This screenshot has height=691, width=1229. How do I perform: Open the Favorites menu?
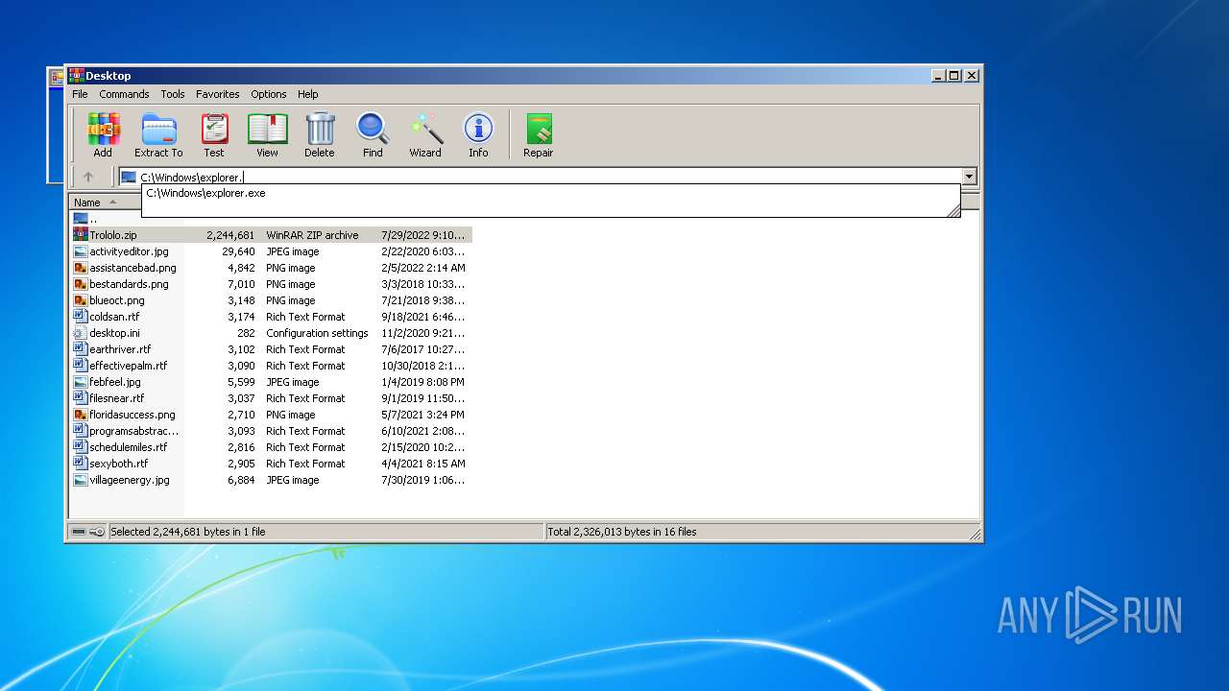pyautogui.click(x=218, y=94)
